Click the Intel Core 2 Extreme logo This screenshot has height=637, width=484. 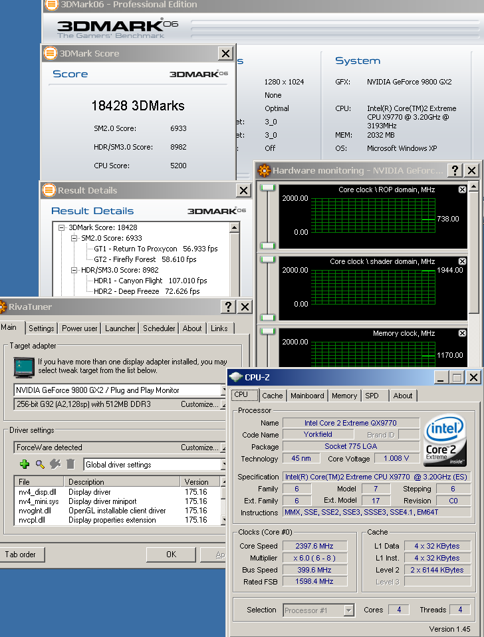(x=445, y=440)
